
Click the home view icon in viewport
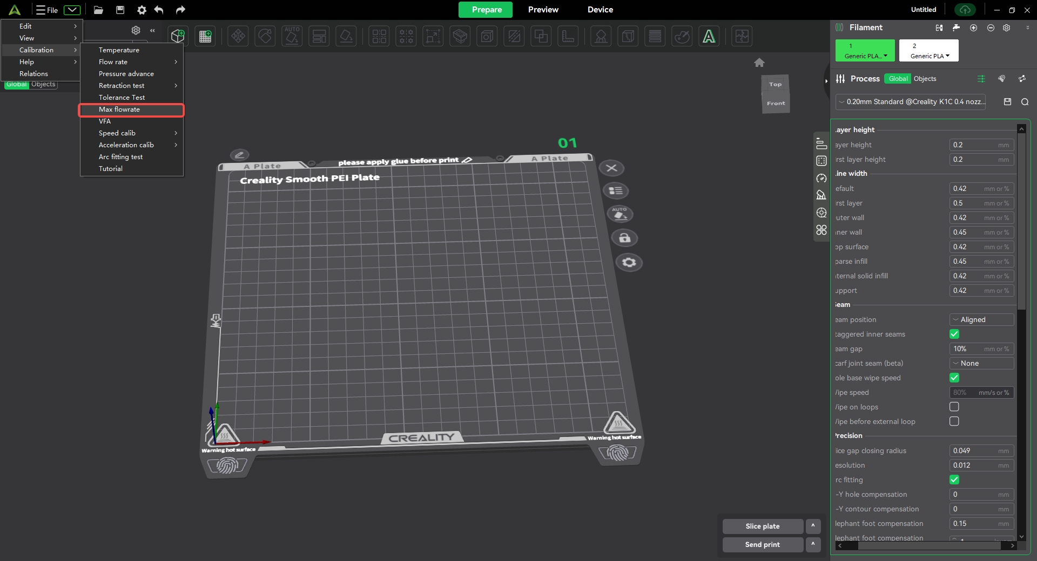759,63
